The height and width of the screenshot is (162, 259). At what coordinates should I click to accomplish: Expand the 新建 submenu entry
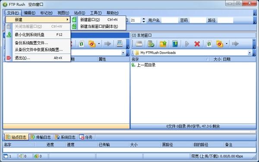[38, 20]
